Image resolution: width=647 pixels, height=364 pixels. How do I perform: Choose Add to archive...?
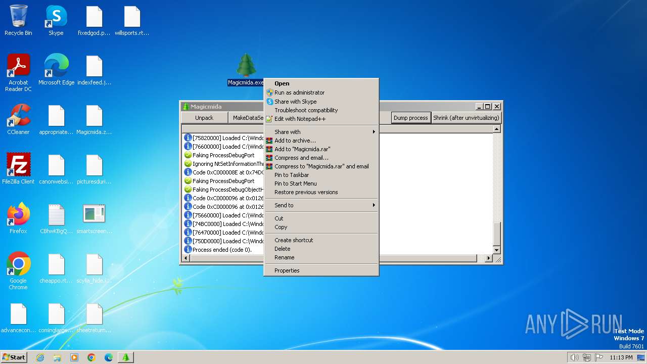click(321, 141)
